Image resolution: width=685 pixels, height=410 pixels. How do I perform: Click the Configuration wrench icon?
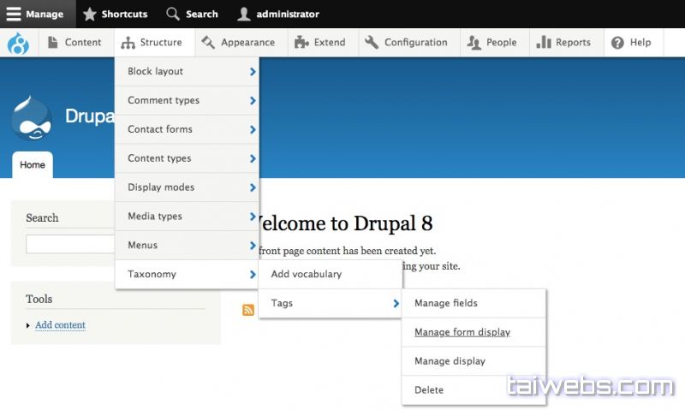[372, 43]
